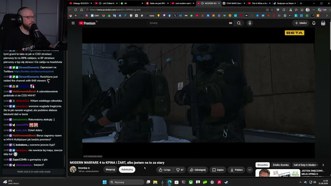
Task: Go back with the browser back arrow
Action: (70, 10)
